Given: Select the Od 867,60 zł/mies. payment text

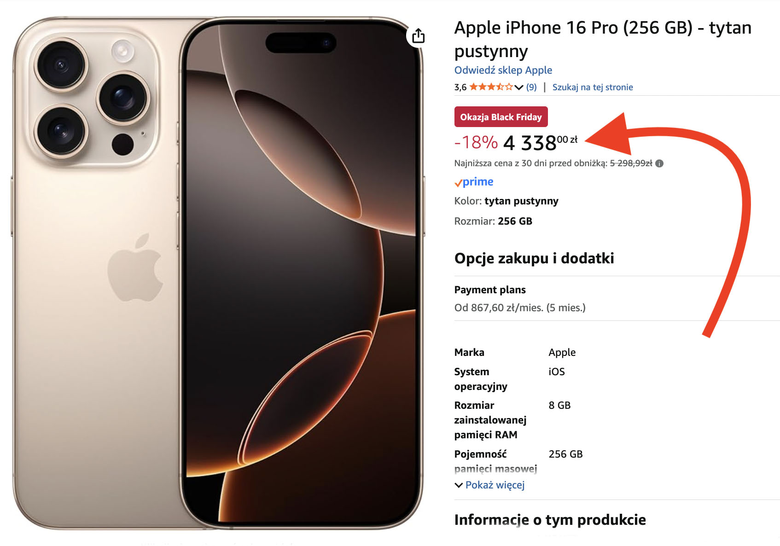Looking at the screenshot, I should [520, 308].
